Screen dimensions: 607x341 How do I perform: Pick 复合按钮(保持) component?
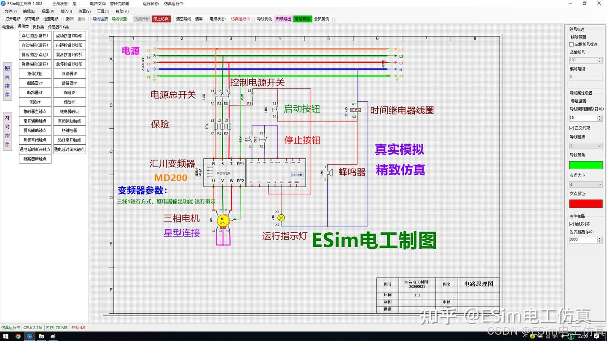pos(70,55)
